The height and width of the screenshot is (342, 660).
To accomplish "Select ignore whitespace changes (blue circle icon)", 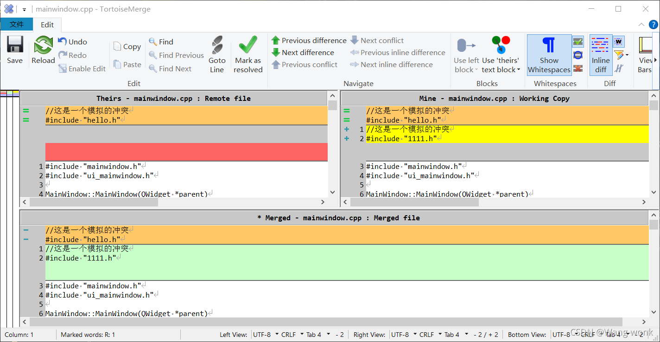I will coord(577,55).
